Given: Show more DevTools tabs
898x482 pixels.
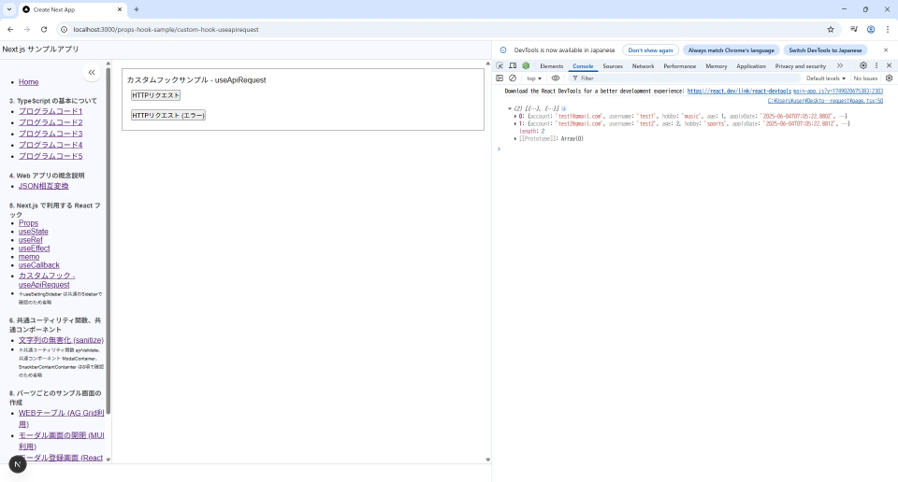Looking at the screenshot, I should [840, 65].
